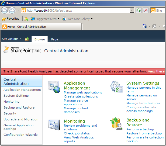Click the Add to Favorites Bar icon
The width and height of the screenshot is (166, 146).
coord(26,19)
